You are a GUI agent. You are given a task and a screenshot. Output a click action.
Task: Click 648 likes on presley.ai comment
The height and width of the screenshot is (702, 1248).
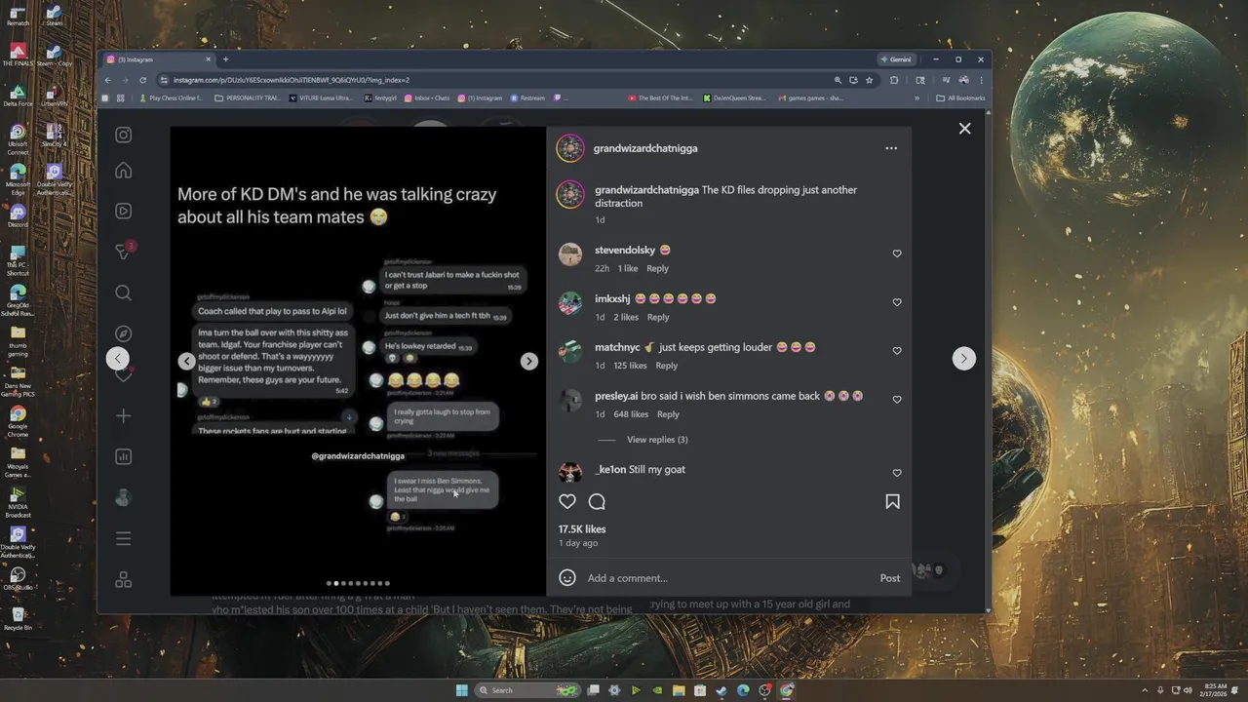click(x=631, y=414)
